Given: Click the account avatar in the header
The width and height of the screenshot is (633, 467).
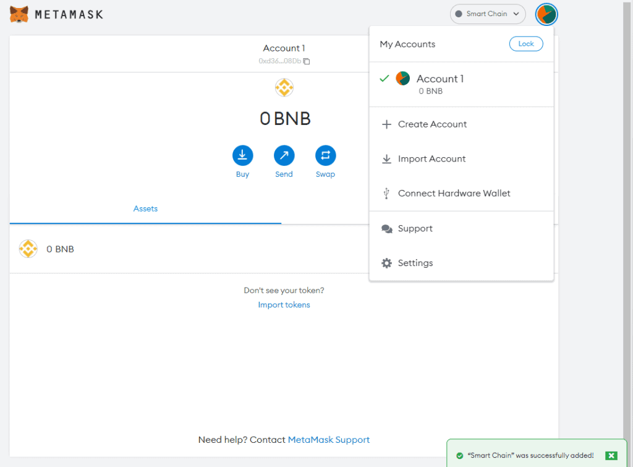Looking at the screenshot, I should 546,15.
